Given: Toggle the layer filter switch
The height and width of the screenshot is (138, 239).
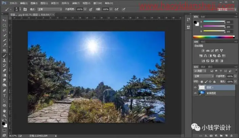Looking at the screenshot, I should [236, 71].
